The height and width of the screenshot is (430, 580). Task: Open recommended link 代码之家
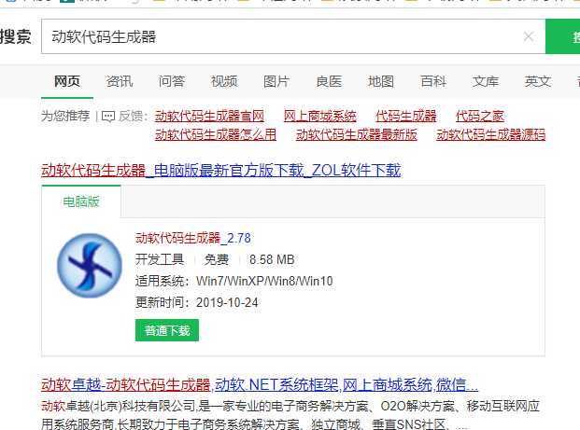(480, 116)
